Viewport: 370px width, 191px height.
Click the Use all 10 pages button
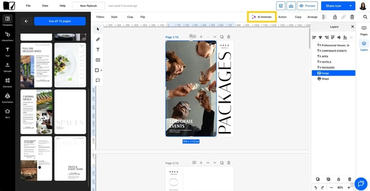coord(60,21)
